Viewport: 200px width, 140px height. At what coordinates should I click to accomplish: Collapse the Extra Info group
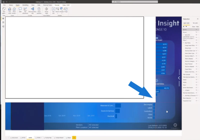click(184, 35)
